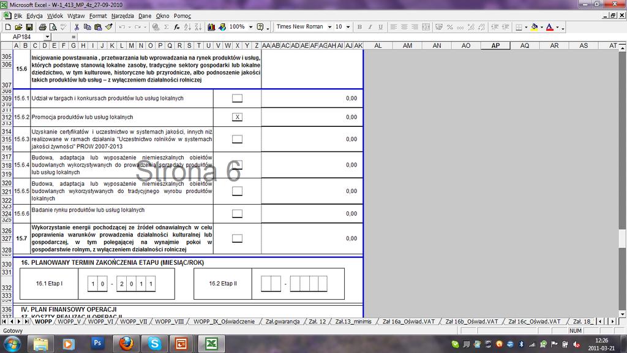Copy selection using the Copy icon
This screenshot has width=627, height=353.
coord(87,27)
